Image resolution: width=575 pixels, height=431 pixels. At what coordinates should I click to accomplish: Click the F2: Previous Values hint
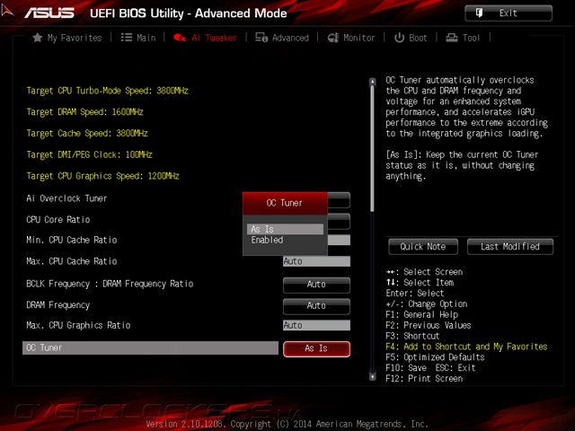429,325
